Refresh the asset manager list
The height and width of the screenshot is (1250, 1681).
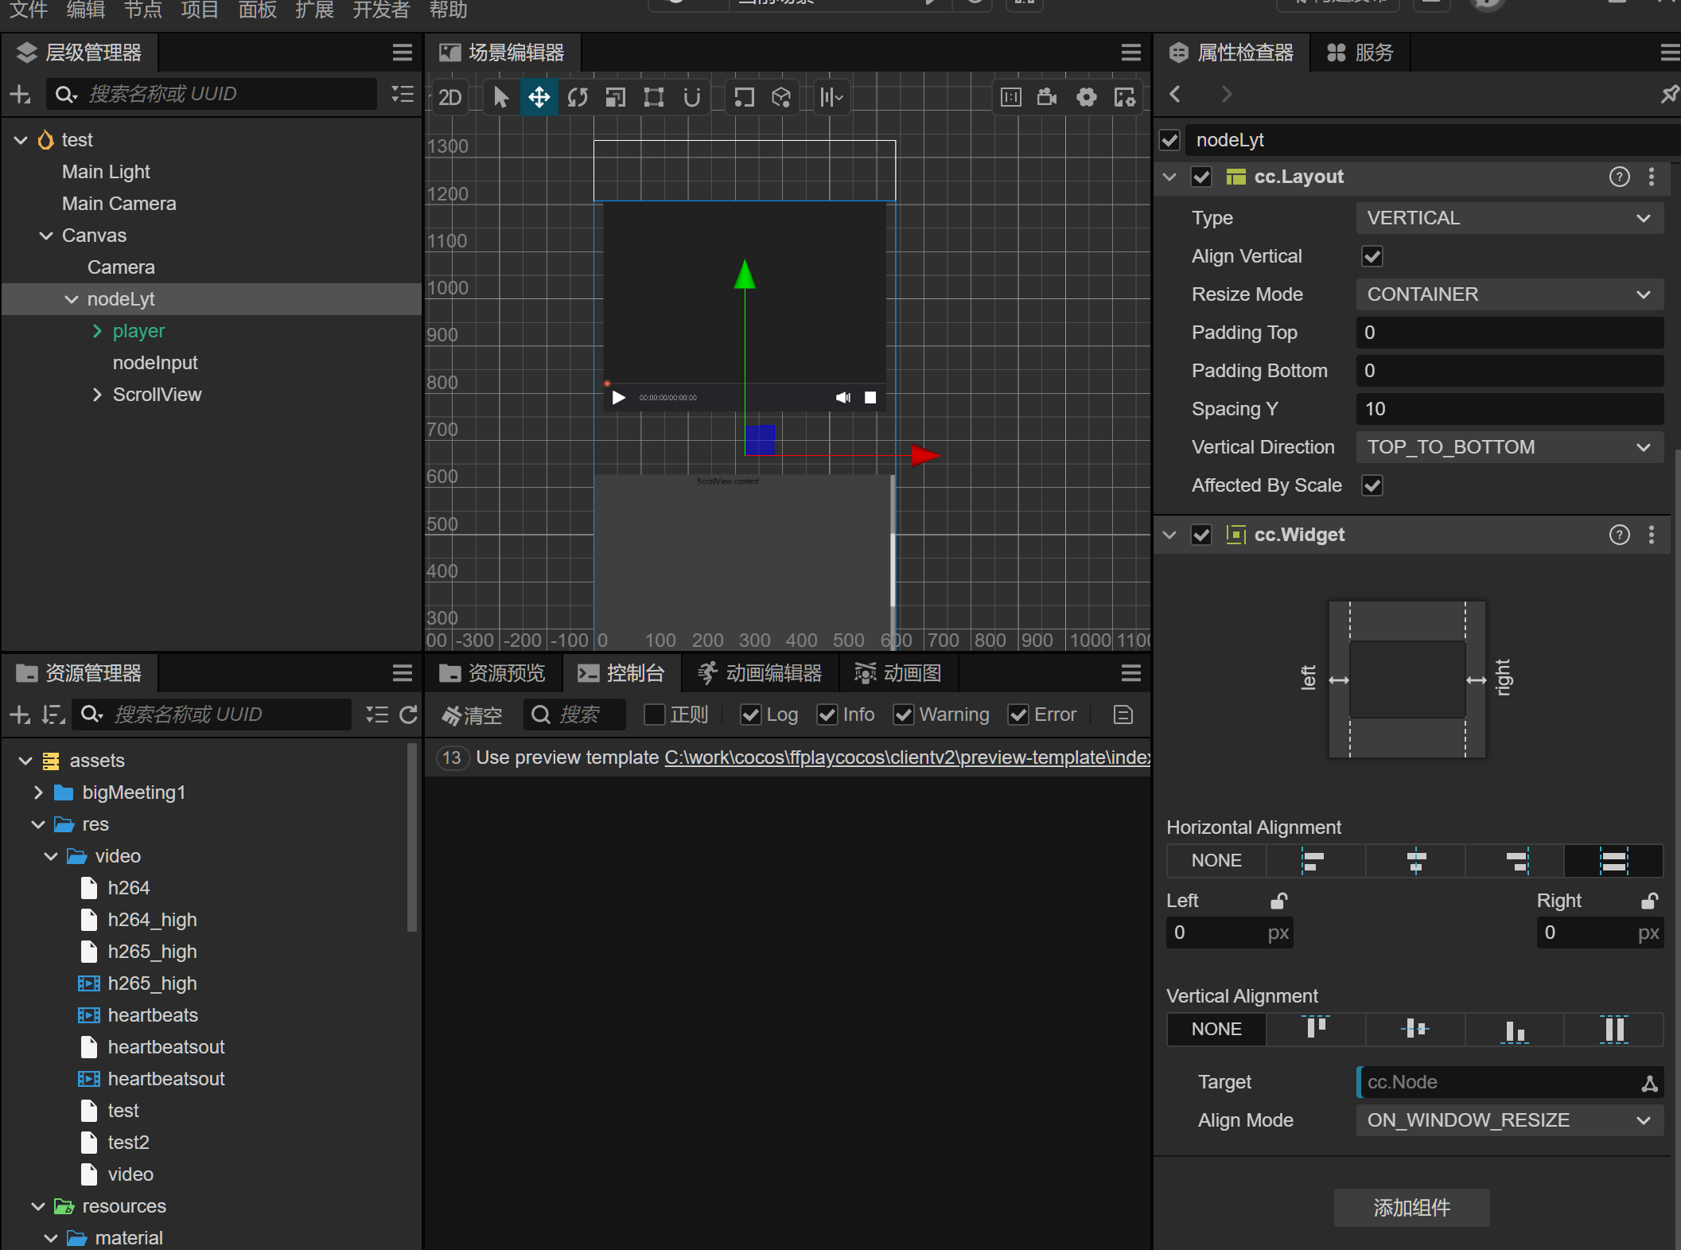410,715
